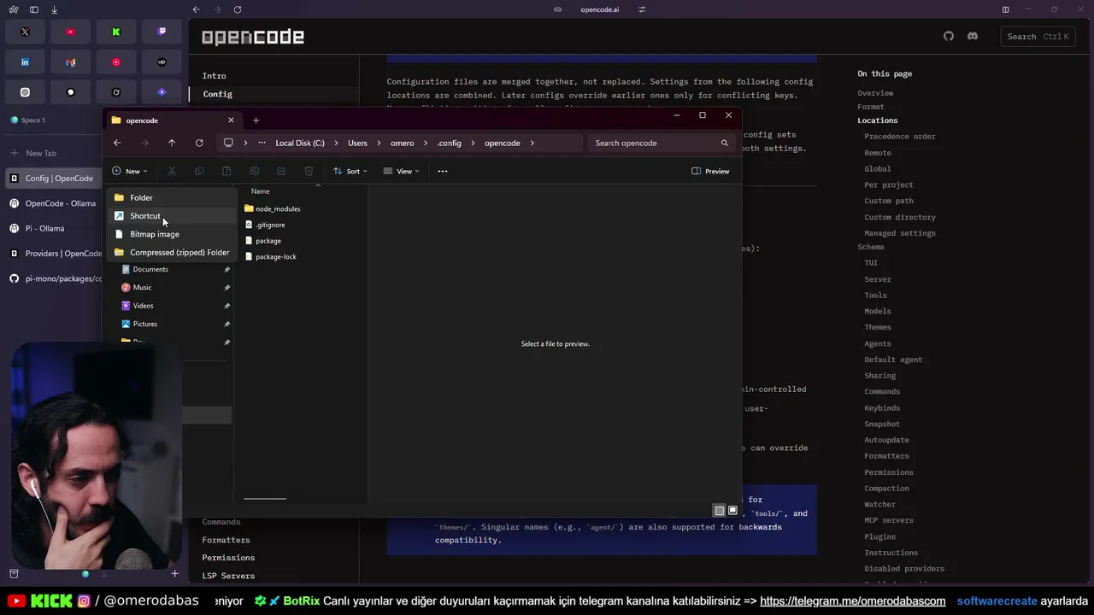Screen dimensions: 1094x615
Task: Open the Kick pinned shortcut
Action: pyautogui.click(x=116, y=32)
